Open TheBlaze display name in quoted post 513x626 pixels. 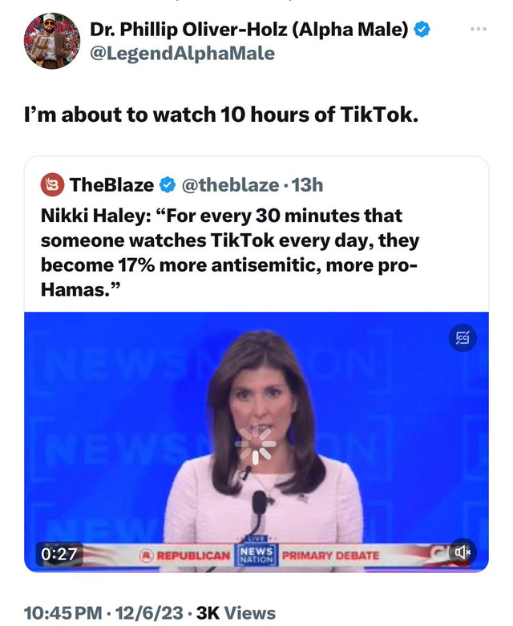[111, 185]
